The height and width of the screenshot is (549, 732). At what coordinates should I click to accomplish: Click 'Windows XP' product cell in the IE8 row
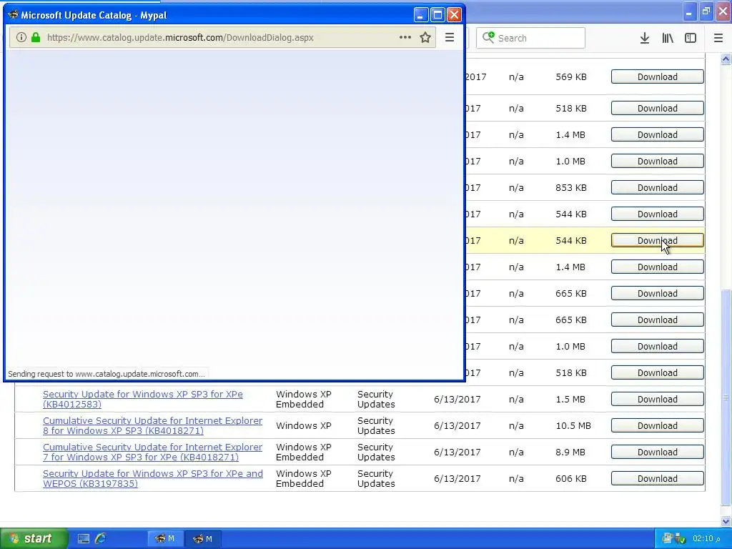303,426
